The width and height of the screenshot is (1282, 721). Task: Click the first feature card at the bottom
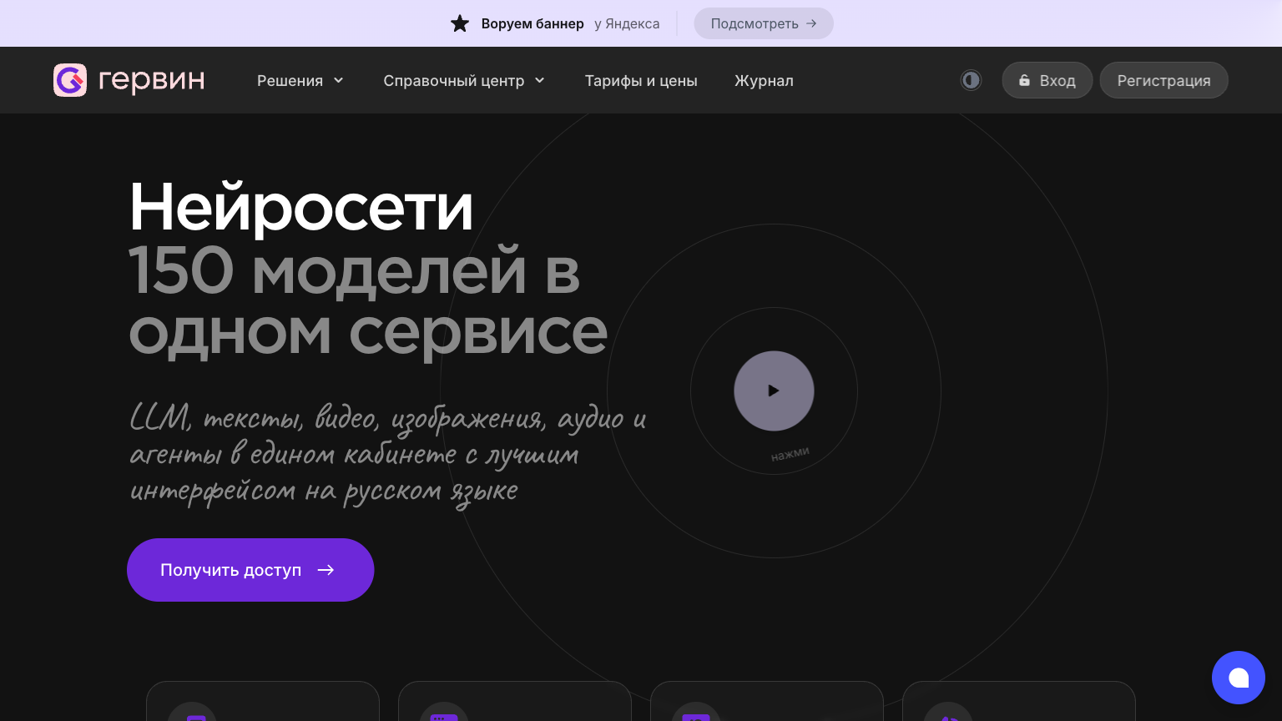click(x=263, y=701)
